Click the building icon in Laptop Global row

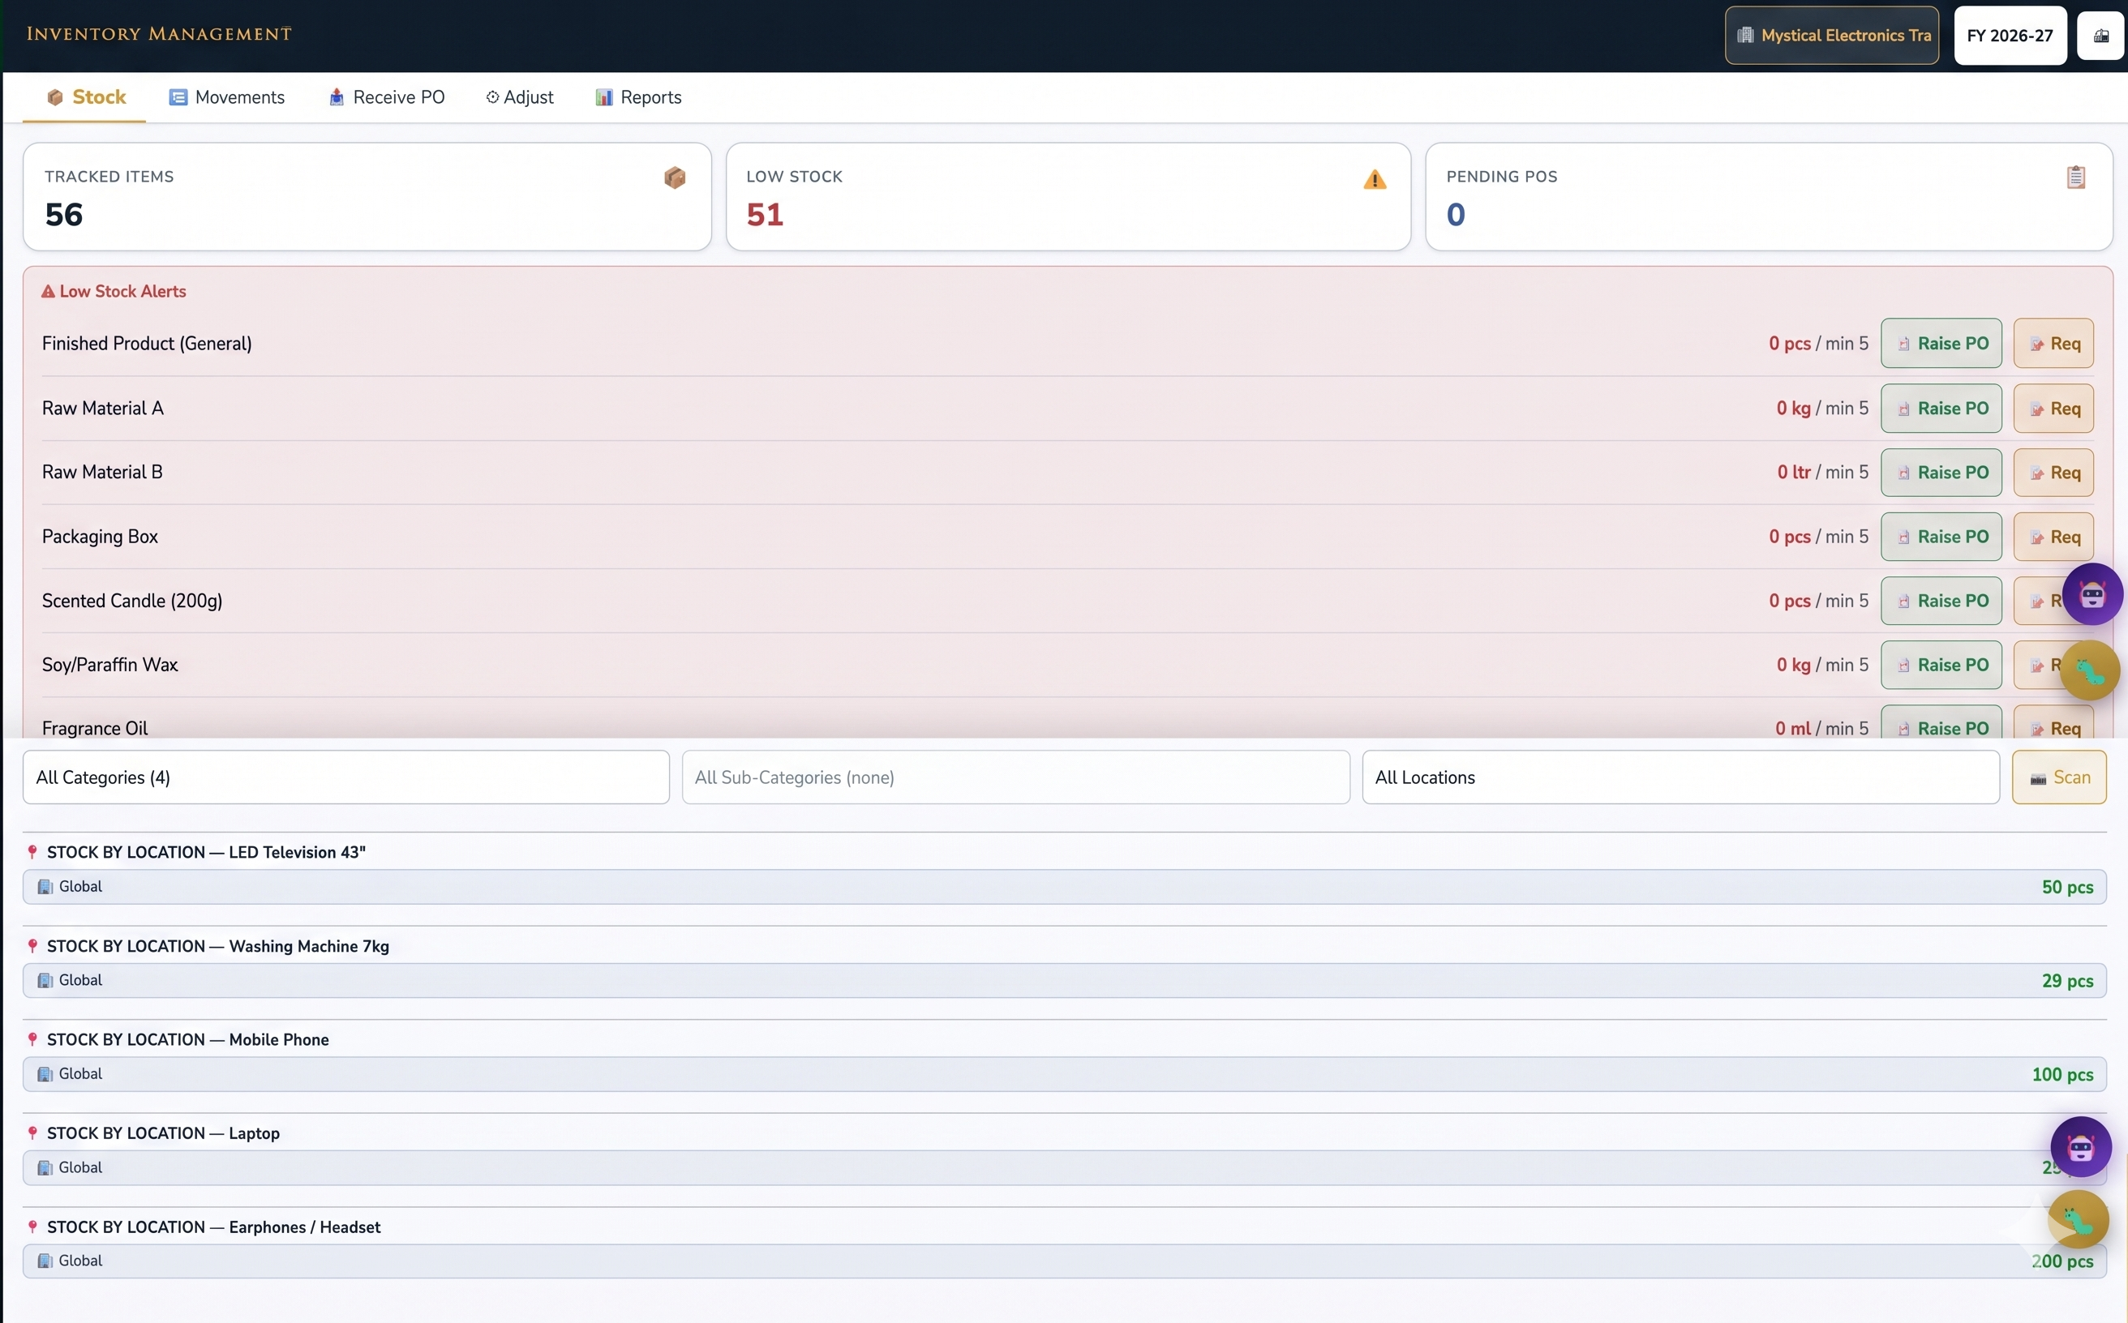pos(45,1167)
